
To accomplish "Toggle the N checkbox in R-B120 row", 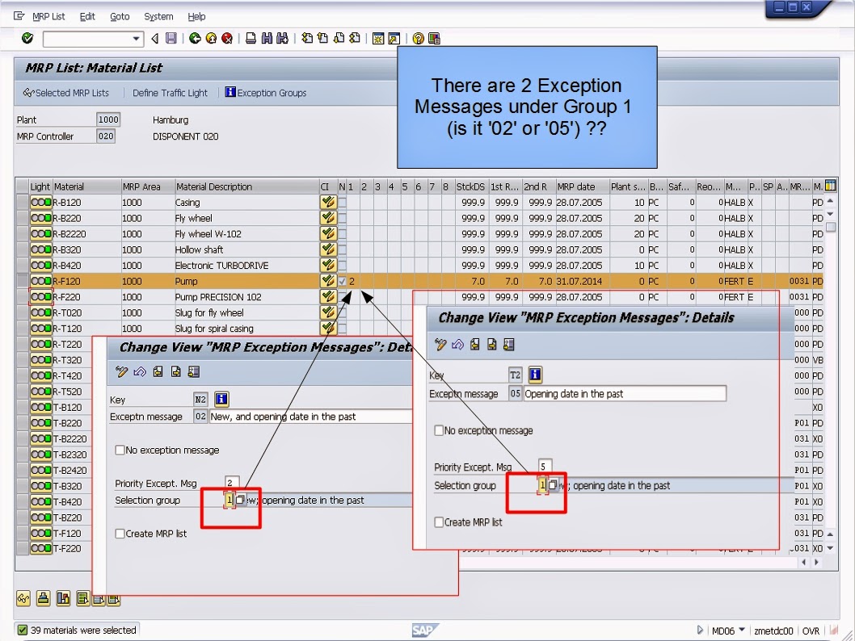I will [x=342, y=203].
